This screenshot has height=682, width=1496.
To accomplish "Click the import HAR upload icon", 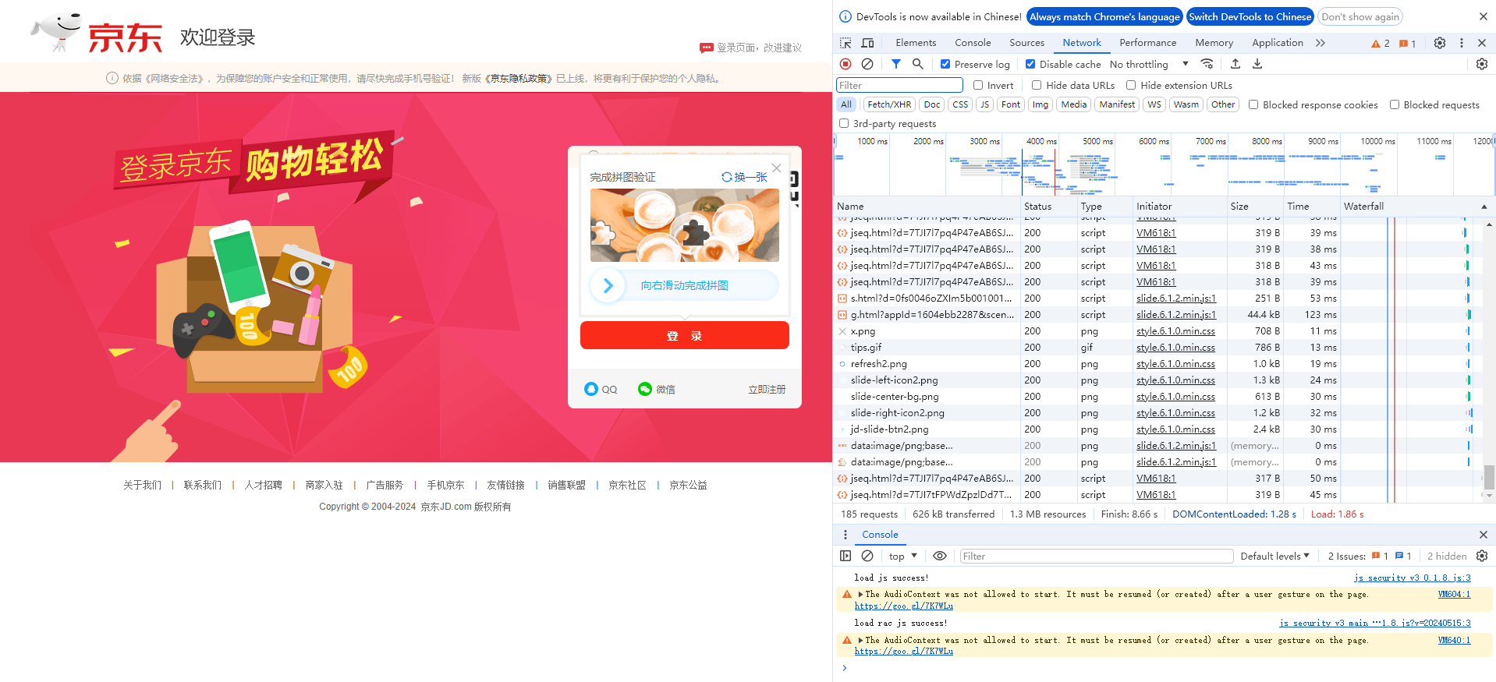I will [1235, 64].
